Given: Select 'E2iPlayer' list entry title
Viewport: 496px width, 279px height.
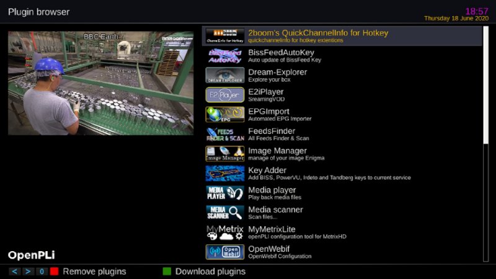Looking at the screenshot, I should [266, 92].
